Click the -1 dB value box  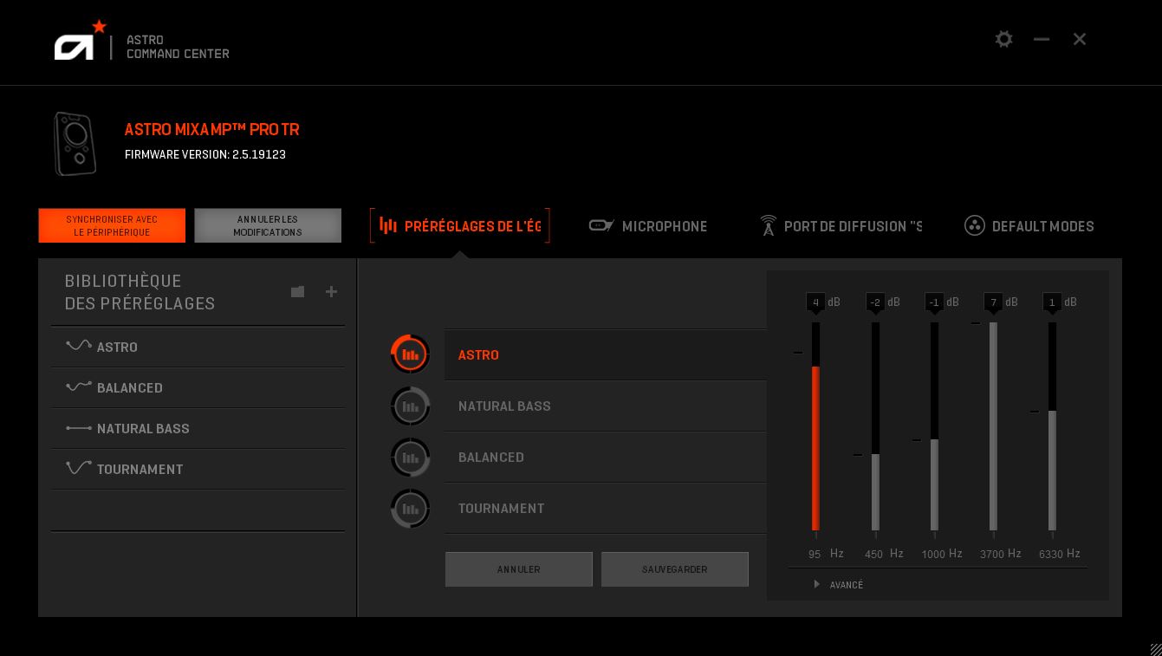point(934,302)
